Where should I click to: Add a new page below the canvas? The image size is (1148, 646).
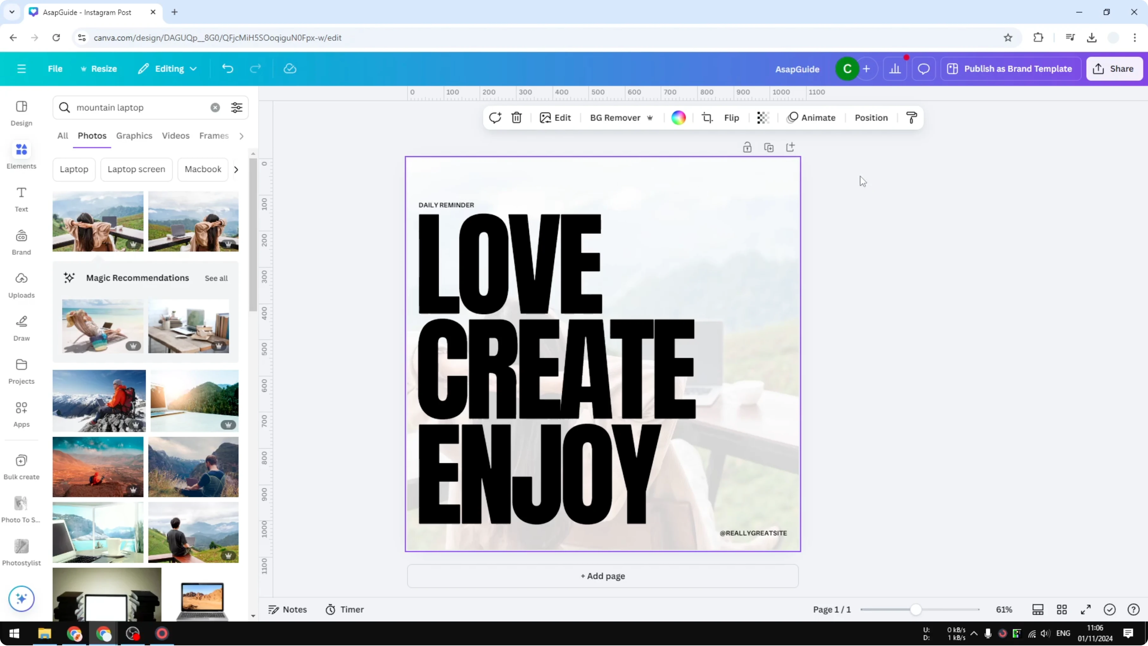603,576
